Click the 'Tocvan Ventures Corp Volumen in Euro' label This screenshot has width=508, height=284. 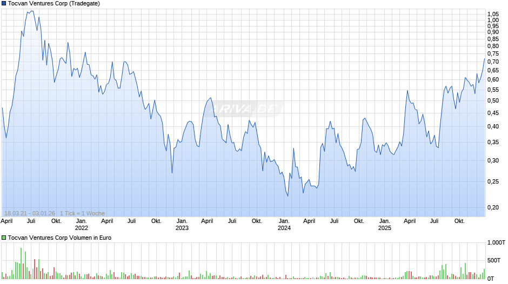pos(59,238)
